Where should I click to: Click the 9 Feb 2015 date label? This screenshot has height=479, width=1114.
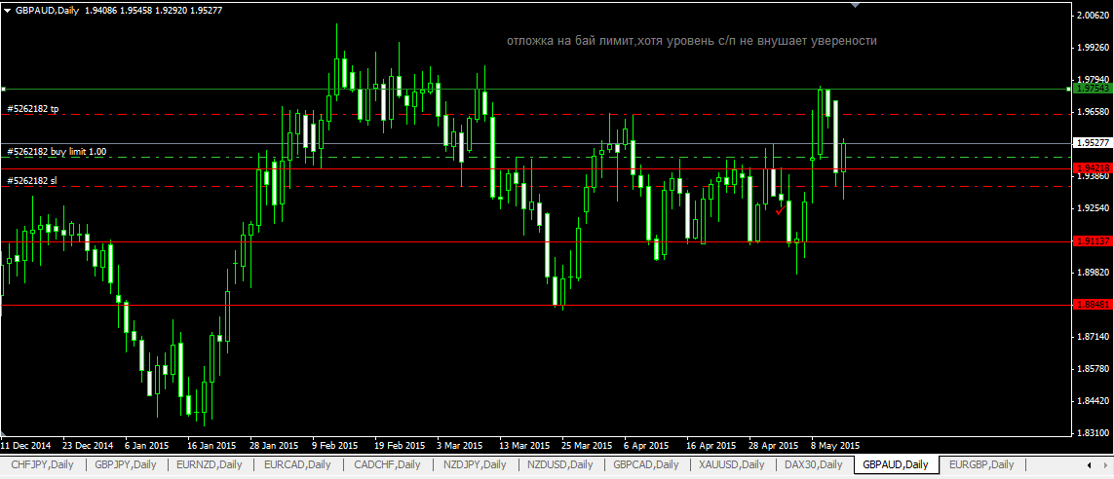335,446
